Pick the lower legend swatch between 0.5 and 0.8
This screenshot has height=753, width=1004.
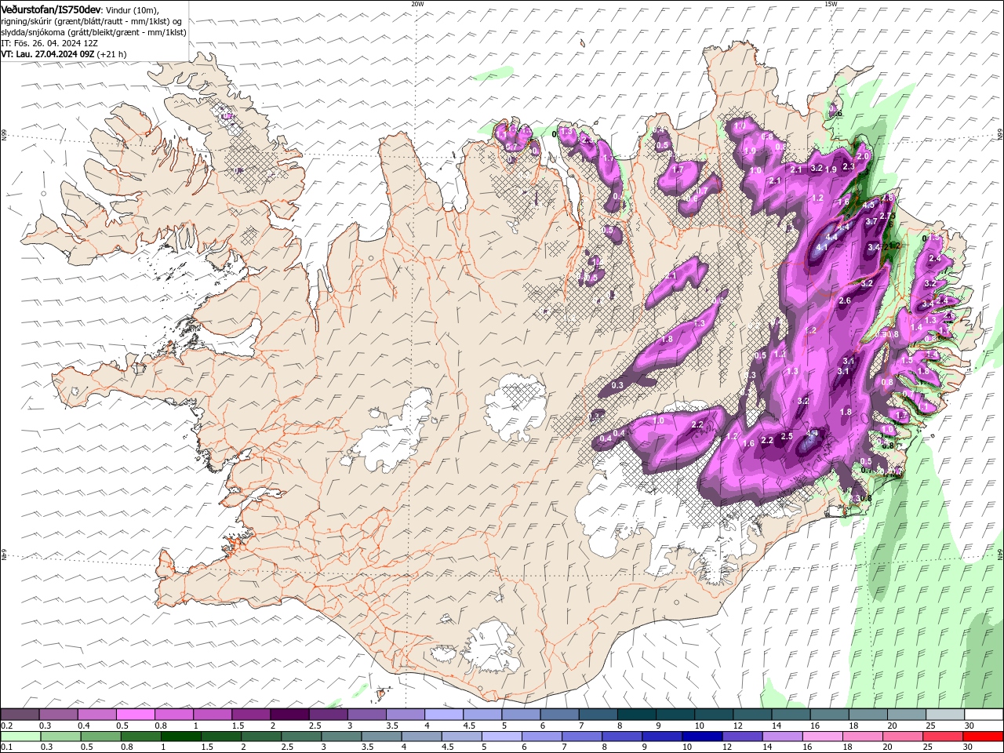(101, 736)
